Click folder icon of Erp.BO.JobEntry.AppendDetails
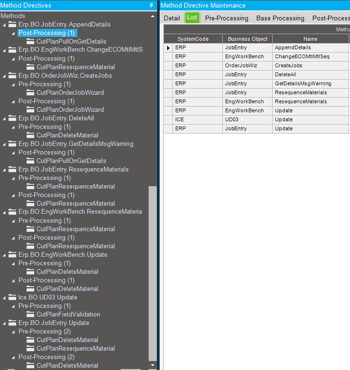The height and width of the screenshot is (370, 350). pos(12,24)
